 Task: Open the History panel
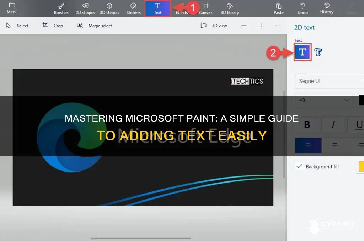(x=327, y=9)
